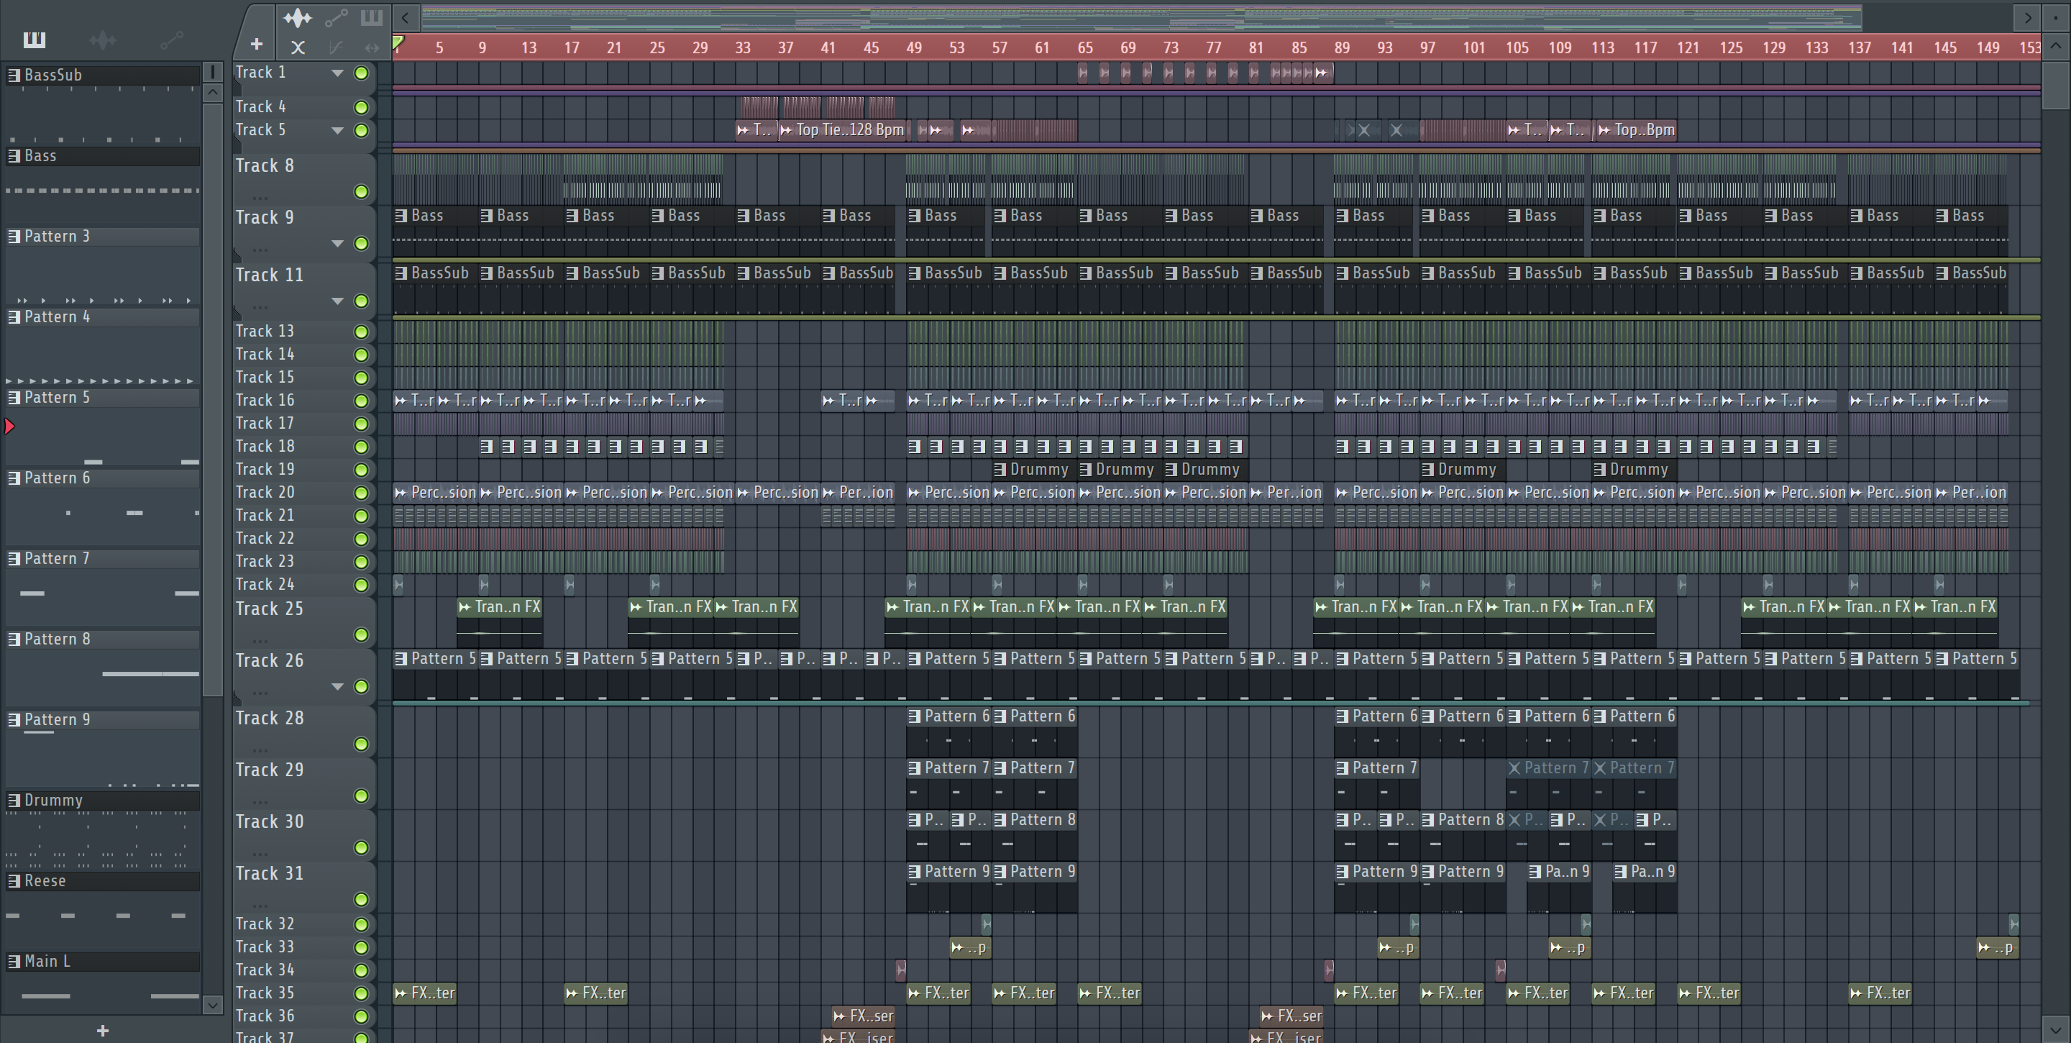
Task: Click red selected-pattern arrow beside Pattern 5
Action: pos(9,427)
